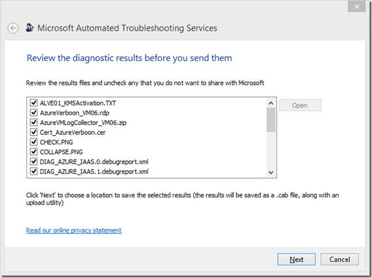
Task: Uncheck DIAG_AZURE_IAAS.0.debugreport.xml checkbox
Action: (x=34, y=161)
